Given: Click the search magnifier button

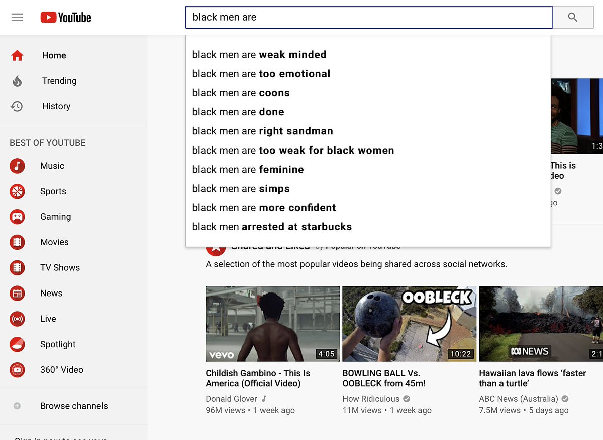Looking at the screenshot, I should pyautogui.click(x=573, y=17).
